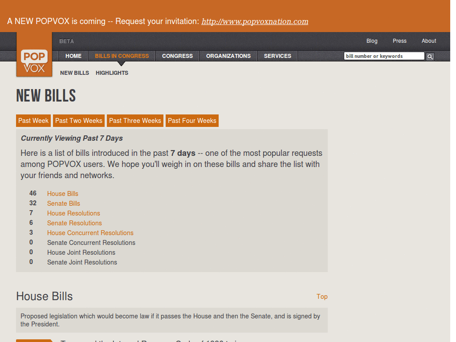Screen dimensions: 456x342
Task: Go to the HOME menu item
Action: 73,56
